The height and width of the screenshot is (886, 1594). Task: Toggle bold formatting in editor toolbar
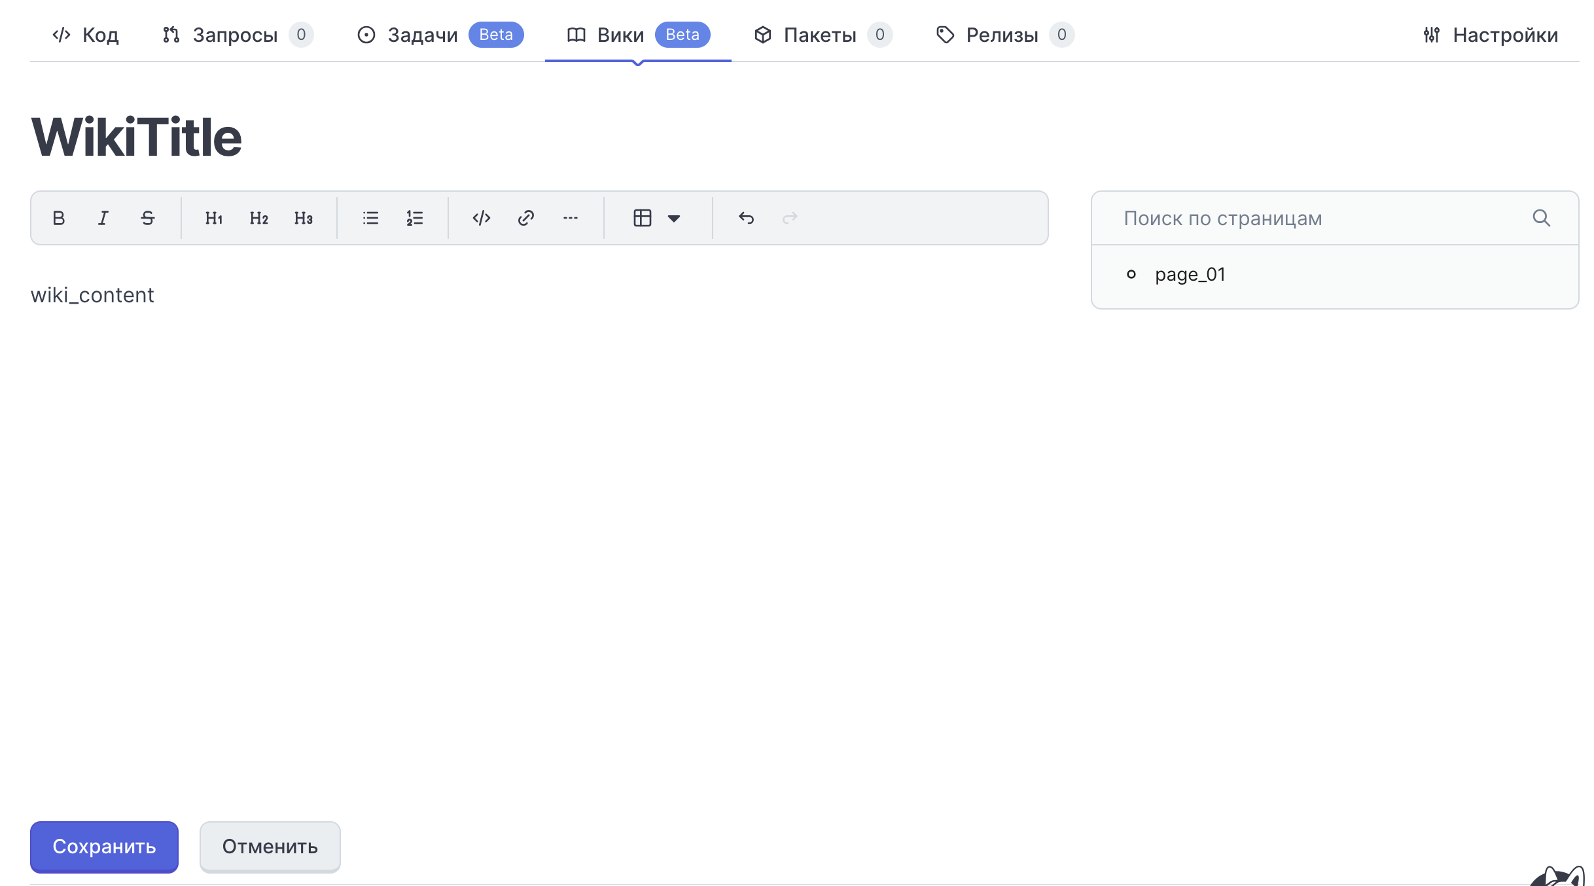(59, 218)
